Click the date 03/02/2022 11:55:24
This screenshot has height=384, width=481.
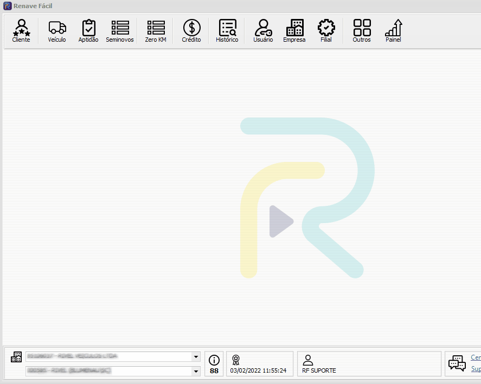point(258,370)
